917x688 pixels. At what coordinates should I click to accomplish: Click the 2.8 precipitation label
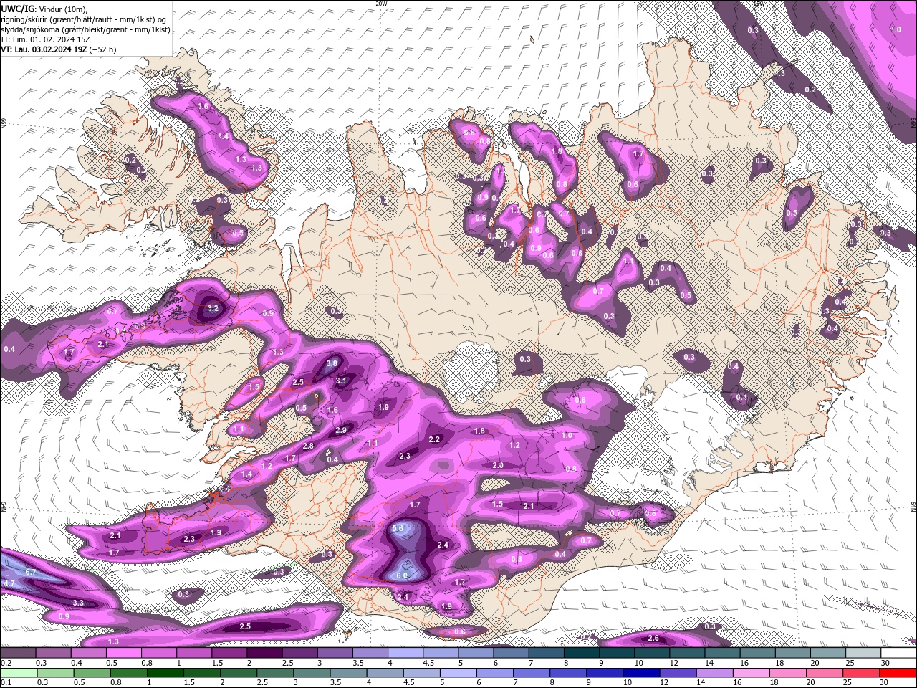[x=308, y=446]
